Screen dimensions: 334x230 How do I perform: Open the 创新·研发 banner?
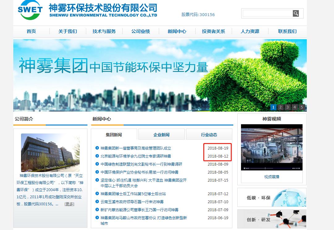tap(272, 219)
